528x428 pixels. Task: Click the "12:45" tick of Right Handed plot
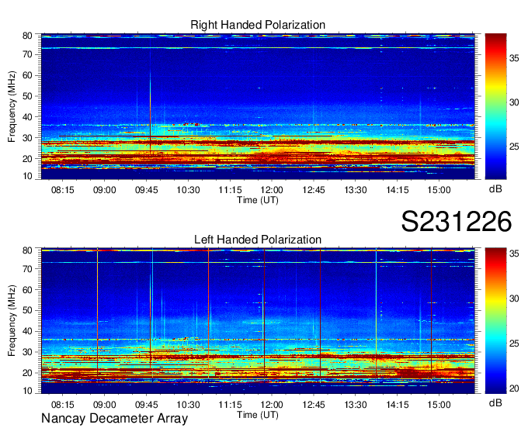314,190
